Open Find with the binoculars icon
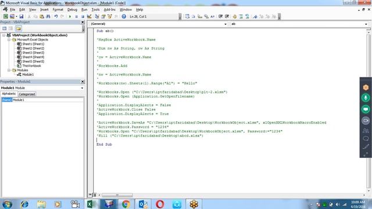372x209 pixels. [x=48, y=16]
